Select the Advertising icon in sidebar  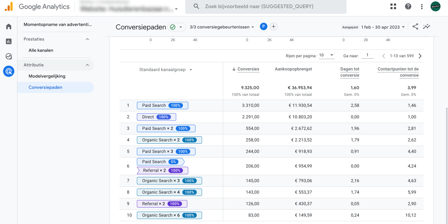coord(9,71)
